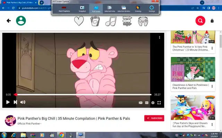Image resolution: width=222 pixels, height=138 pixels.
Task: Open the music notes category
Action: (111, 21)
